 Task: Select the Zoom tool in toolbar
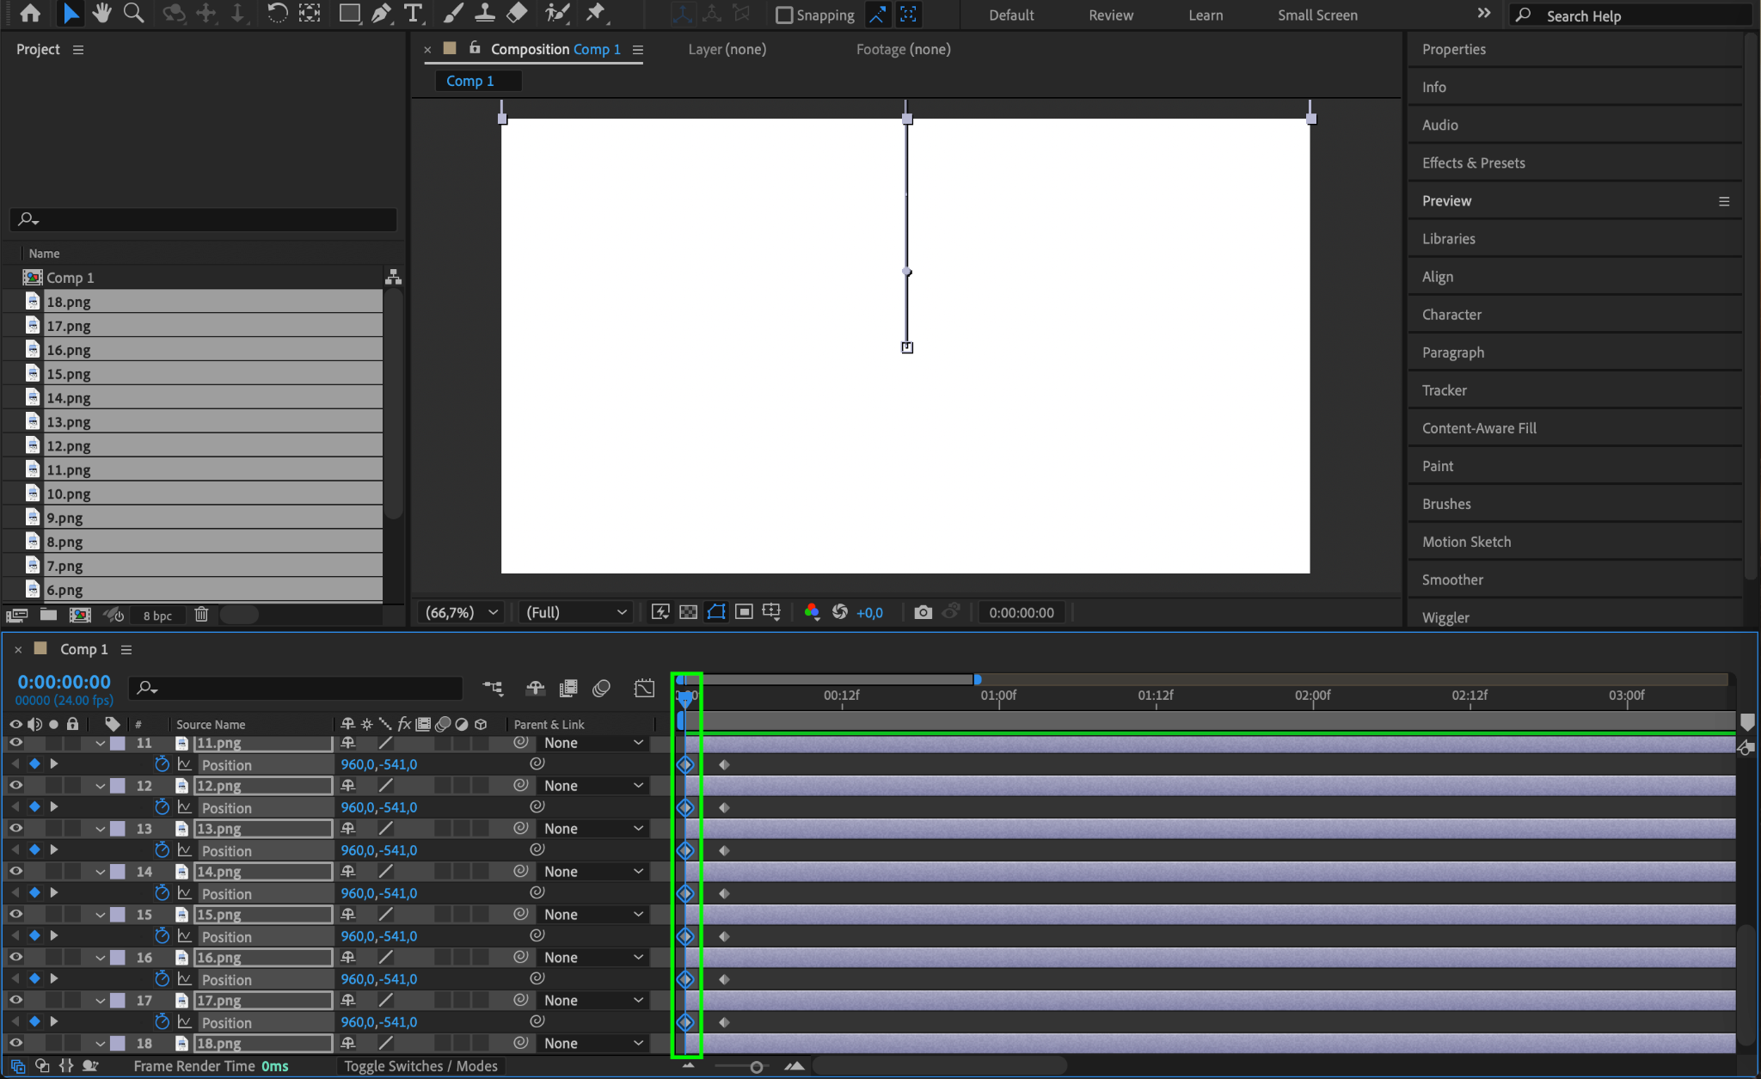click(x=133, y=13)
